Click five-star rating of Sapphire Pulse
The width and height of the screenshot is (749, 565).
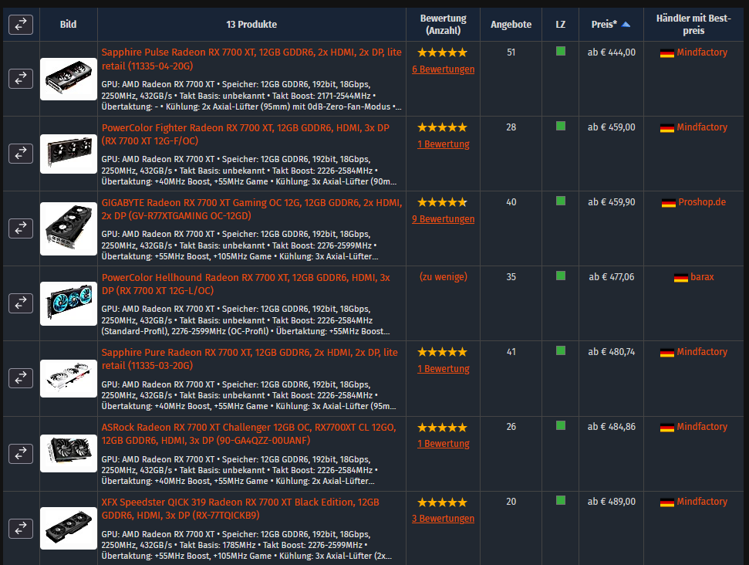[x=442, y=52]
